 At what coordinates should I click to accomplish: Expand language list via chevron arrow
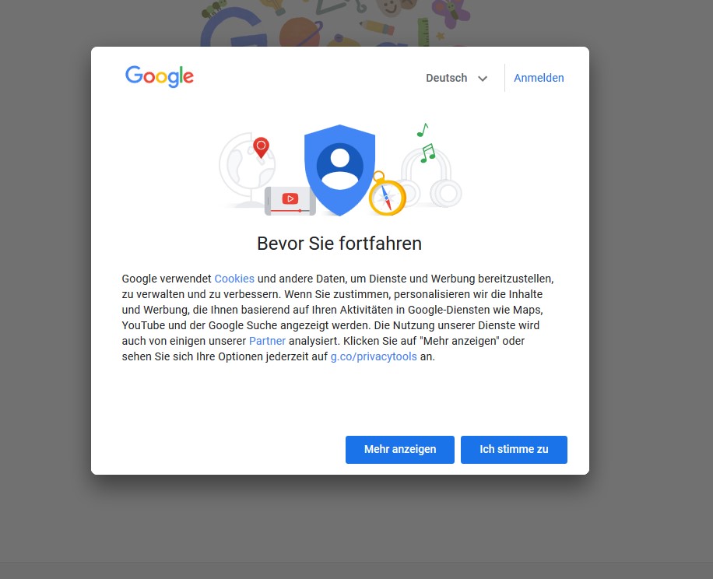483,79
